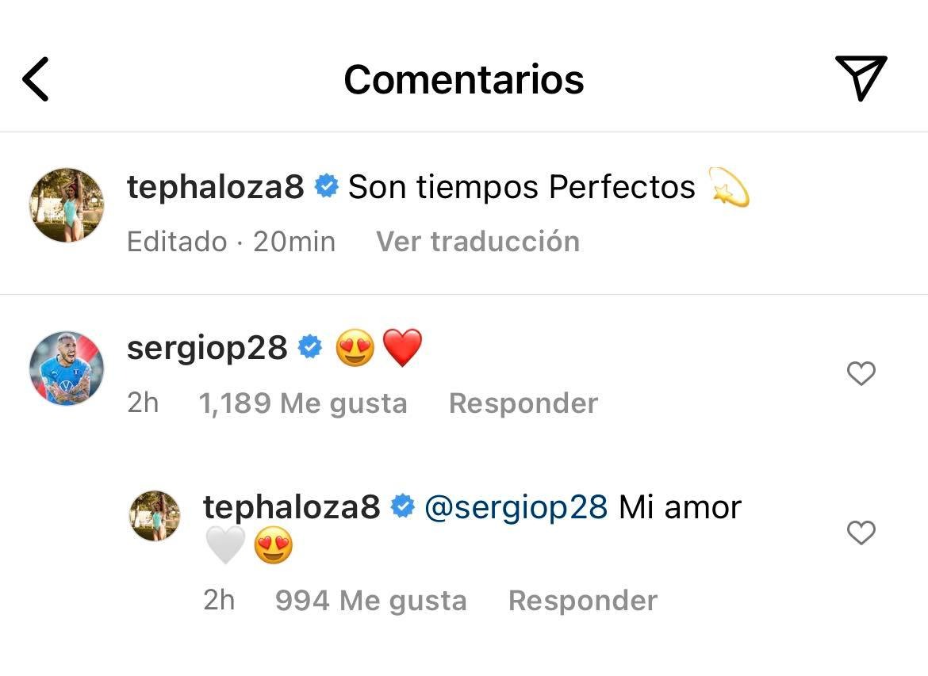Image resolution: width=928 pixels, height=676 pixels.
Task: Open tephaloza8 avatar in the reply
Action: coord(155,516)
